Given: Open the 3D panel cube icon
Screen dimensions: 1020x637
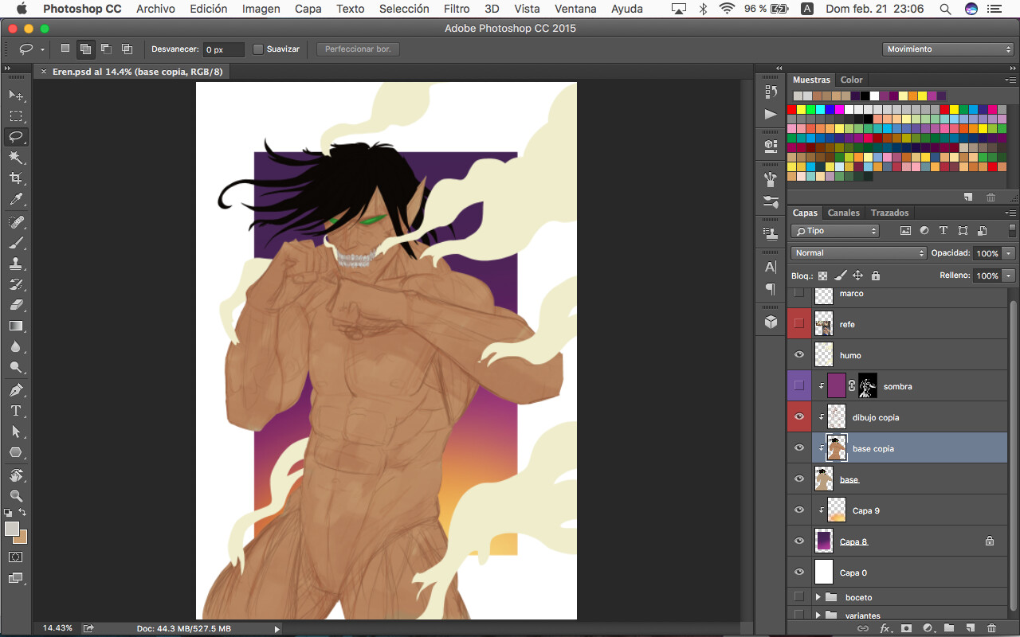Looking at the screenshot, I should click(x=771, y=322).
